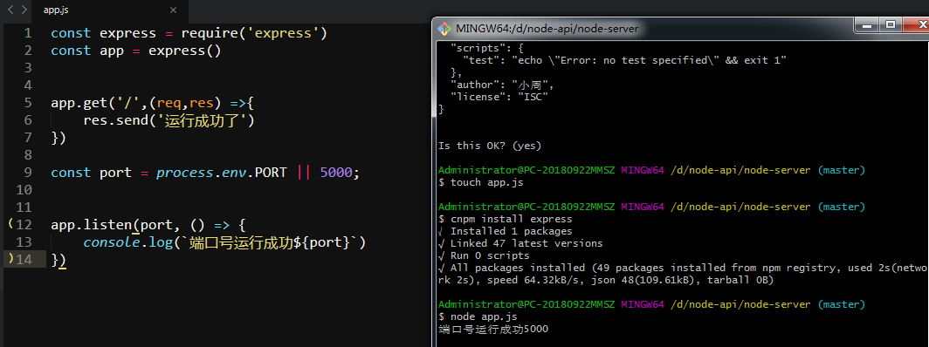Click the "$ node app.js" command line
This screenshot has width=929, height=347.
click(x=478, y=316)
